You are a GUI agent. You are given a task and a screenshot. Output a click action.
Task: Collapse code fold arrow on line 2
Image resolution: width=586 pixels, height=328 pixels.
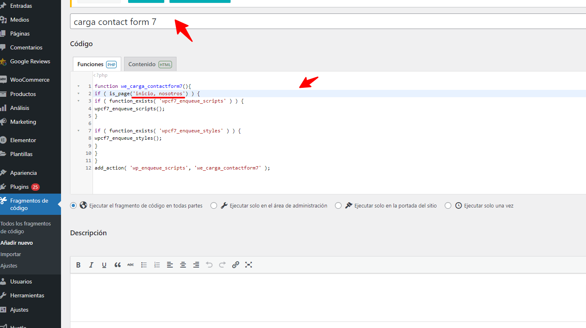(x=78, y=94)
